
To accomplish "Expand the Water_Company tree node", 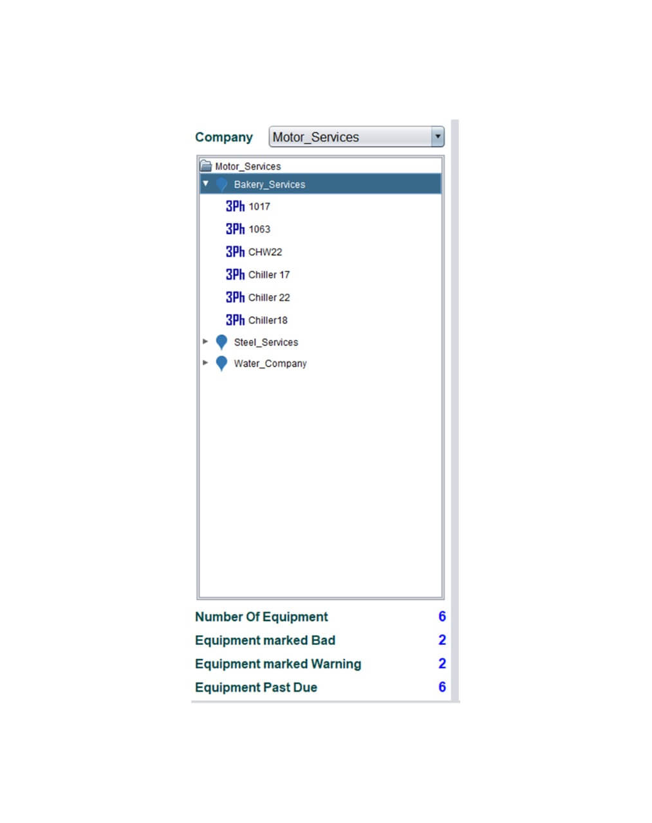I will point(205,363).
